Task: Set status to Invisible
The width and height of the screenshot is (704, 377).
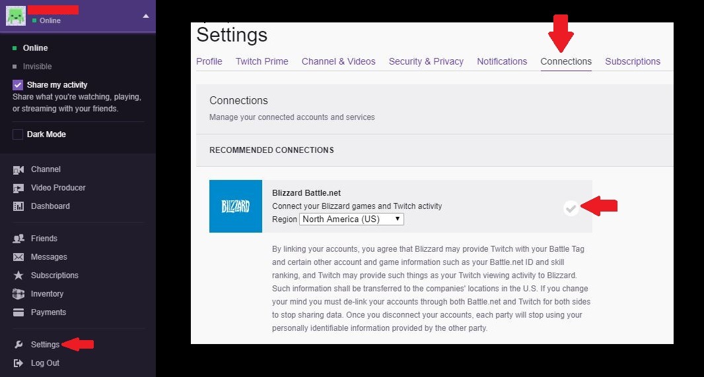Action: [x=37, y=67]
